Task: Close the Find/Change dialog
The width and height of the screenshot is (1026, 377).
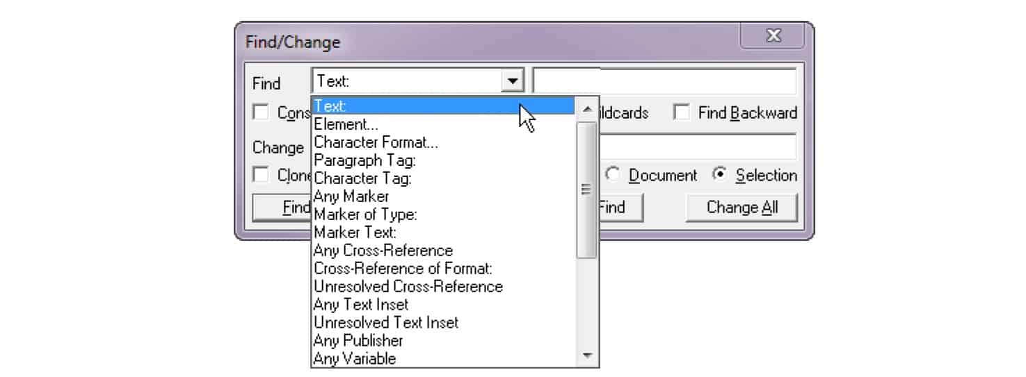Action: coord(773,36)
